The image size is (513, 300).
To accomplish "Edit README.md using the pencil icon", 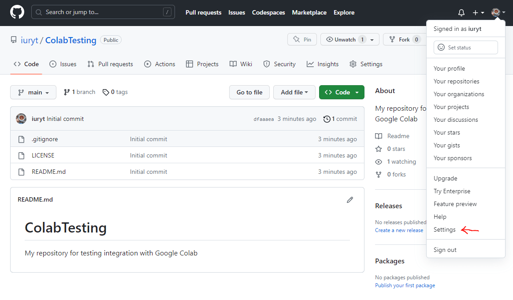I will click(350, 200).
